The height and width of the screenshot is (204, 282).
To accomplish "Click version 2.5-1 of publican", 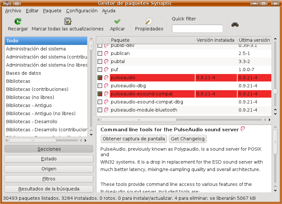I will [244, 53].
